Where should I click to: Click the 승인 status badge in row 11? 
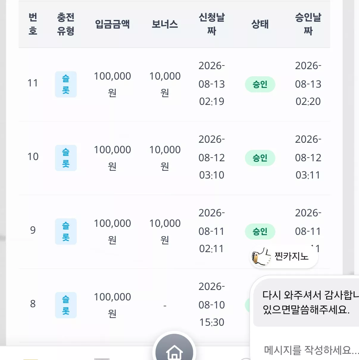tap(260, 84)
